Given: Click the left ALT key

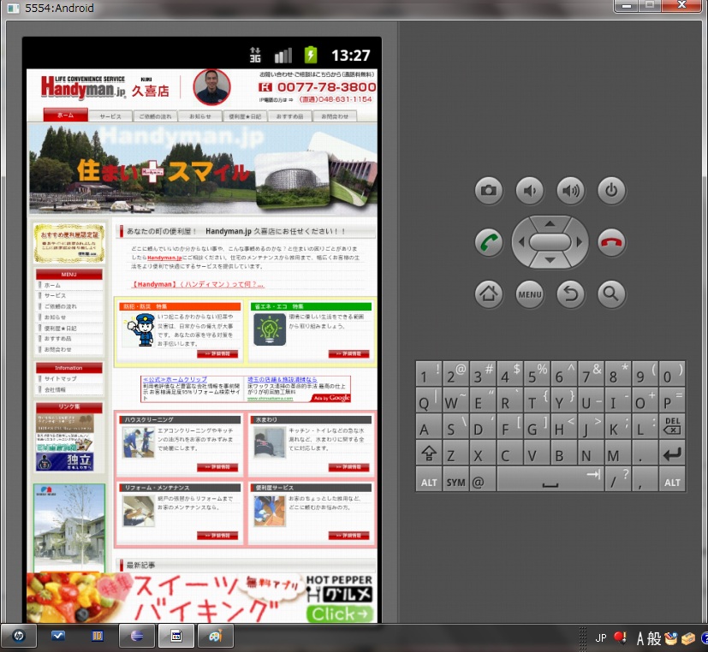Looking at the screenshot, I should (429, 481).
